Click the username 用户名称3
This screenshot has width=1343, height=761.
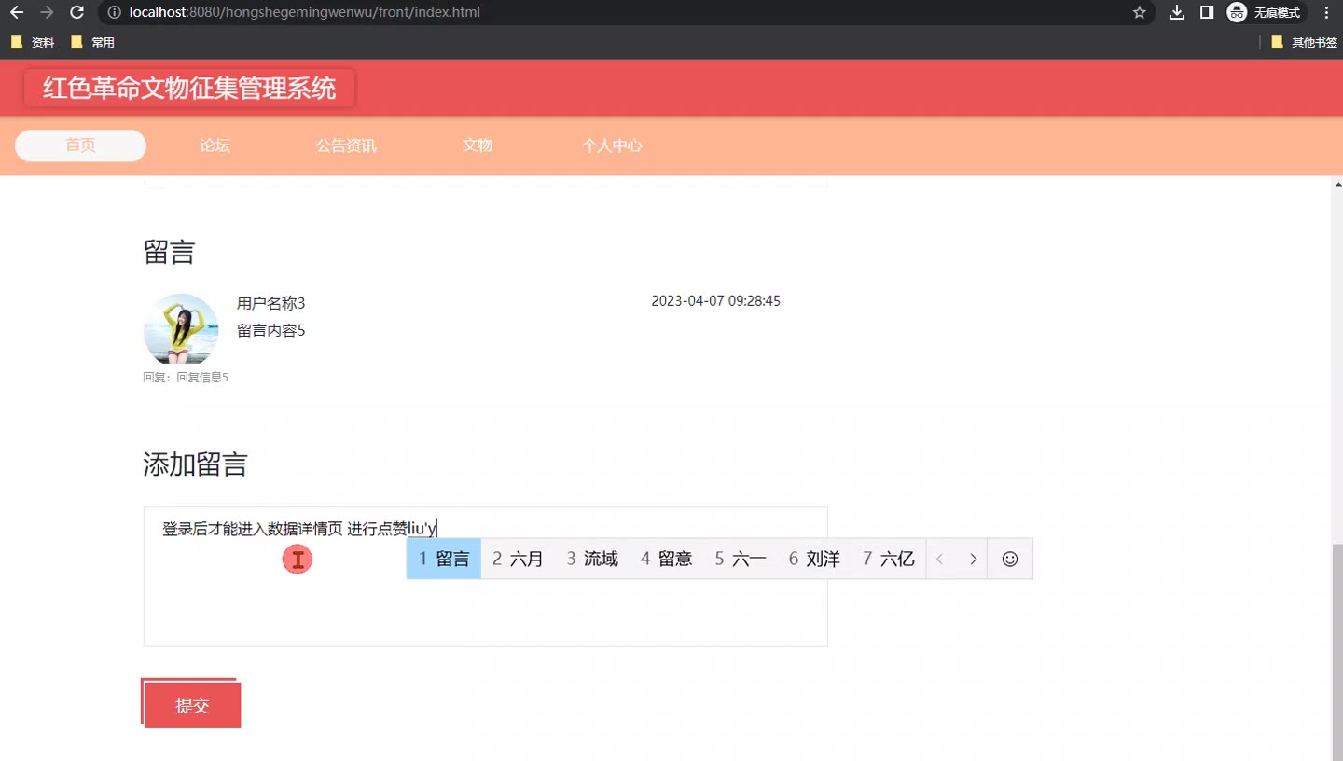click(270, 303)
